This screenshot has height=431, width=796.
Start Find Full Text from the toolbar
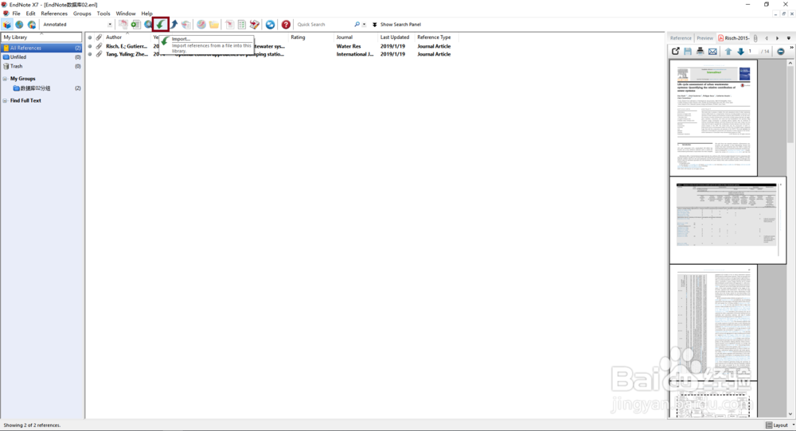pyautogui.click(x=186, y=25)
